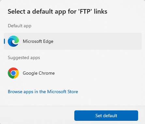This screenshot has width=145, height=124.
Task: Click empty area right of Google Chrome row
Action: (x=98, y=73)
